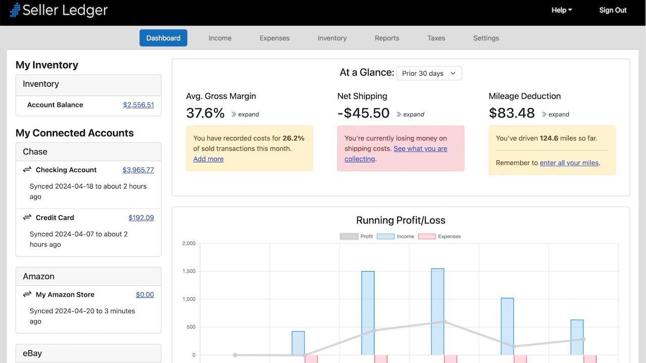Toggle Income series in chart legend

coord(396,236)
